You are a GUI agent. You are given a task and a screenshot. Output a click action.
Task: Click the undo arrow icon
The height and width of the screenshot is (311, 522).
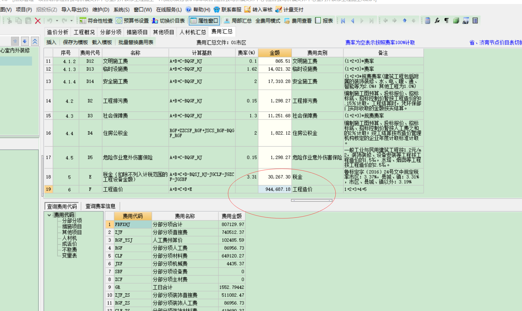(x=50, y=21)
